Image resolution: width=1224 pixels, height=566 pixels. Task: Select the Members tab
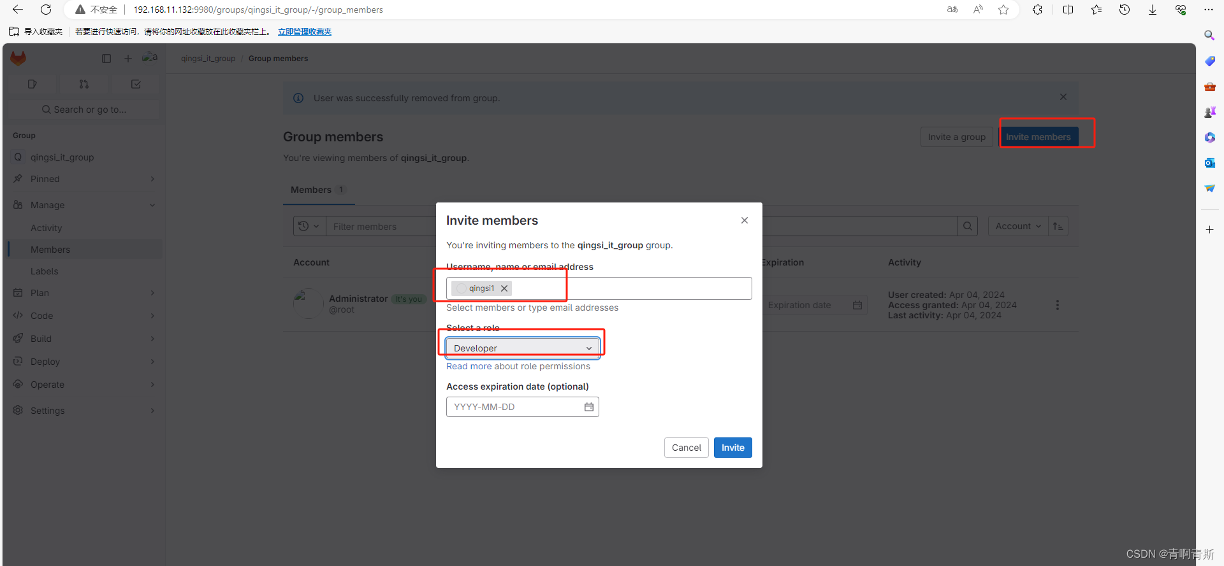pyautogui.click(x=318, y=190)
